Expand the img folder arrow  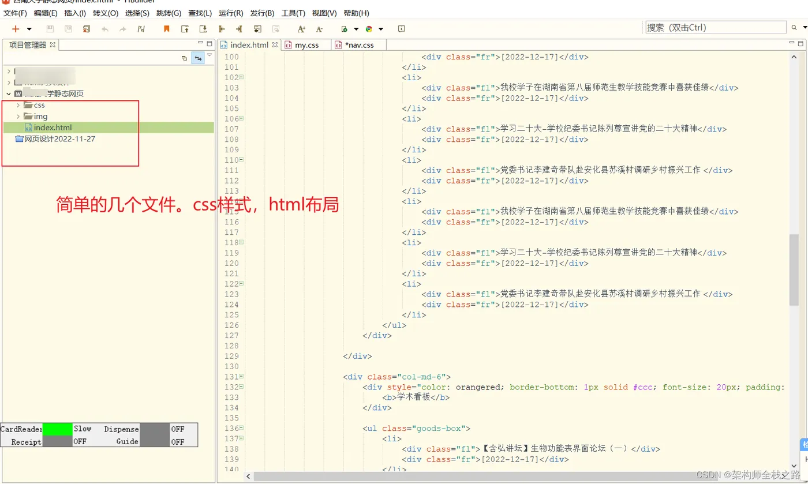(18, 117)
